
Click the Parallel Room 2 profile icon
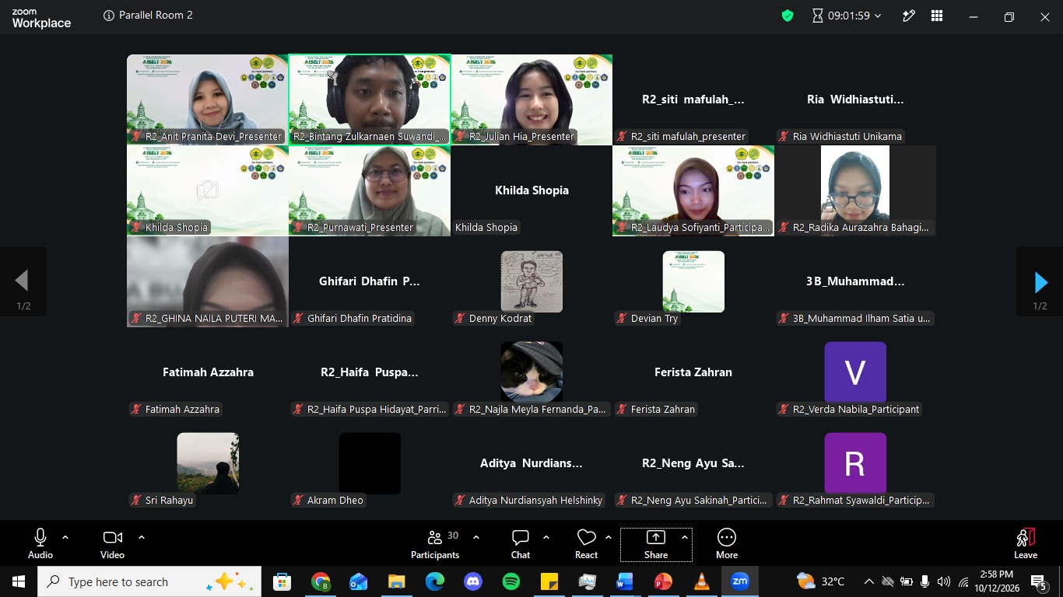coord(108,16)
